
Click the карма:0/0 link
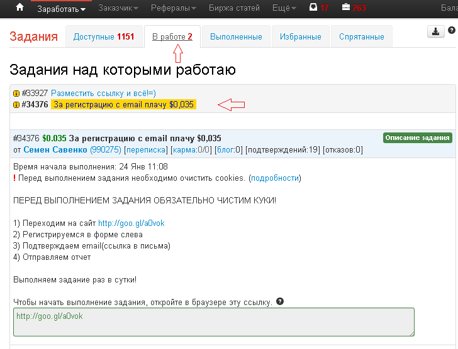click(x=191, y=150)
